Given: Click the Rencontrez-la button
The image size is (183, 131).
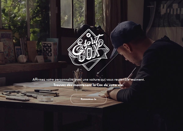Looking at the screenshot, I should tap(88, 99).
